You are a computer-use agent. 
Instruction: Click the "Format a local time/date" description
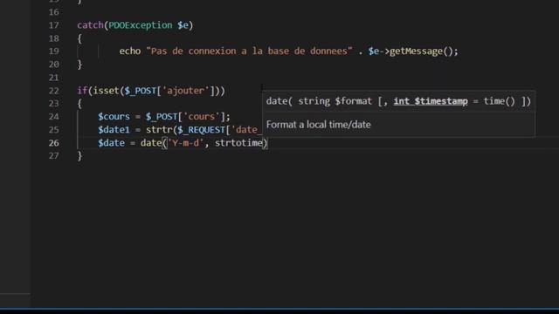[x=318, y=125]
